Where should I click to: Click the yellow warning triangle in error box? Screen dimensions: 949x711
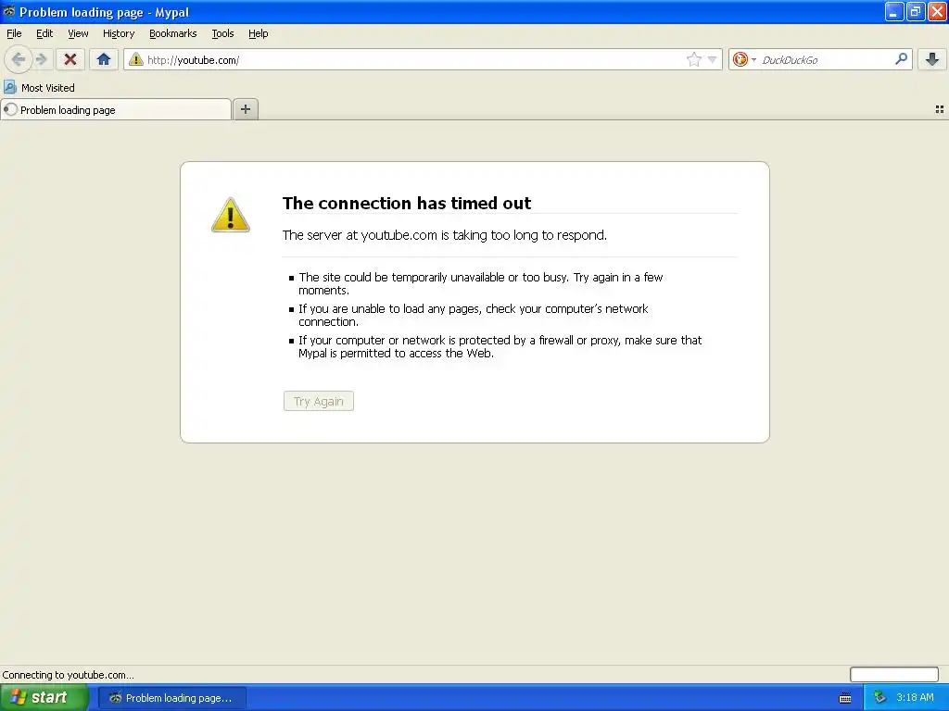(x=231, y=215)
